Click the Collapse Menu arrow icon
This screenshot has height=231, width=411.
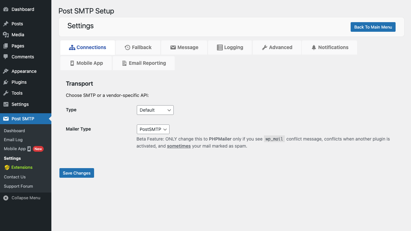pyautogui.click(x=6, y=198)
